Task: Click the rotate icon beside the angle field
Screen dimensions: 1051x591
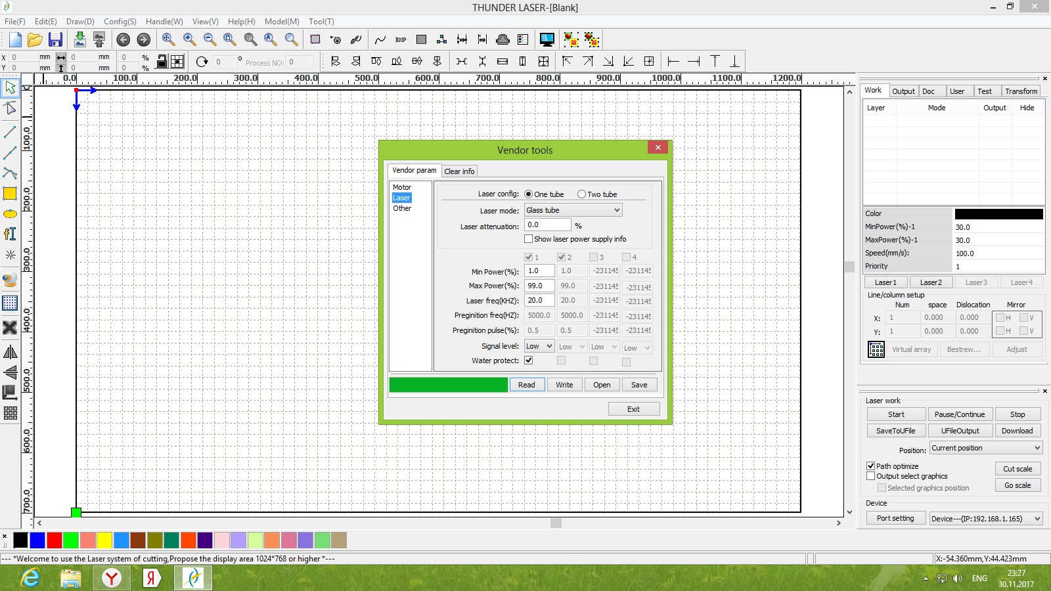Action: click(x=202, y=62)
